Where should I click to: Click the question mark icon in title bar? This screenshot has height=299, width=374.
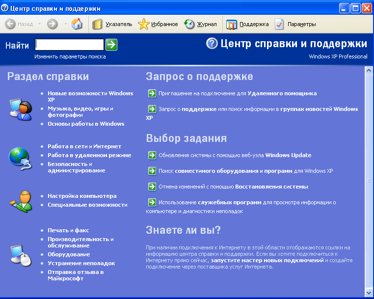[5, 8]
